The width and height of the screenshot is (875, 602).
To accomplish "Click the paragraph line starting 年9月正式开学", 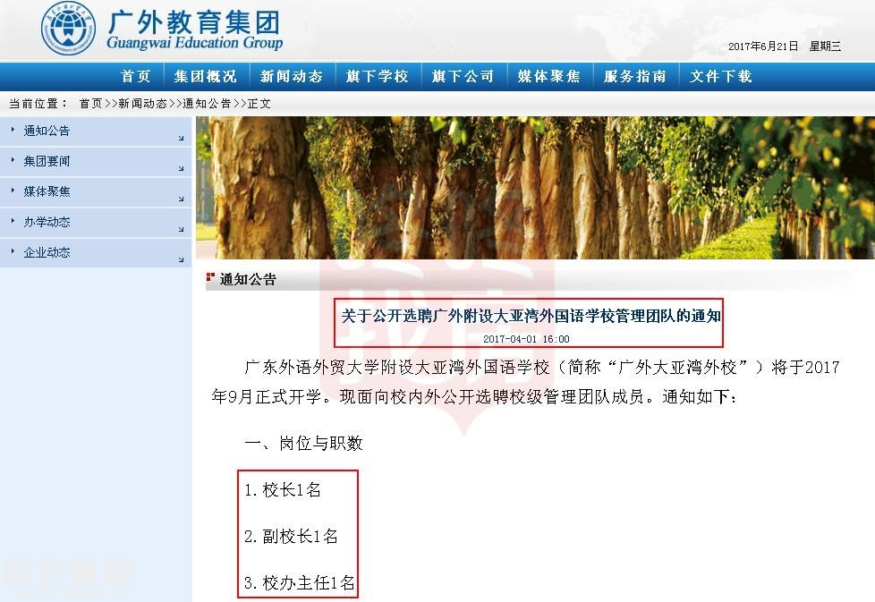I will (x=474, y=397).
